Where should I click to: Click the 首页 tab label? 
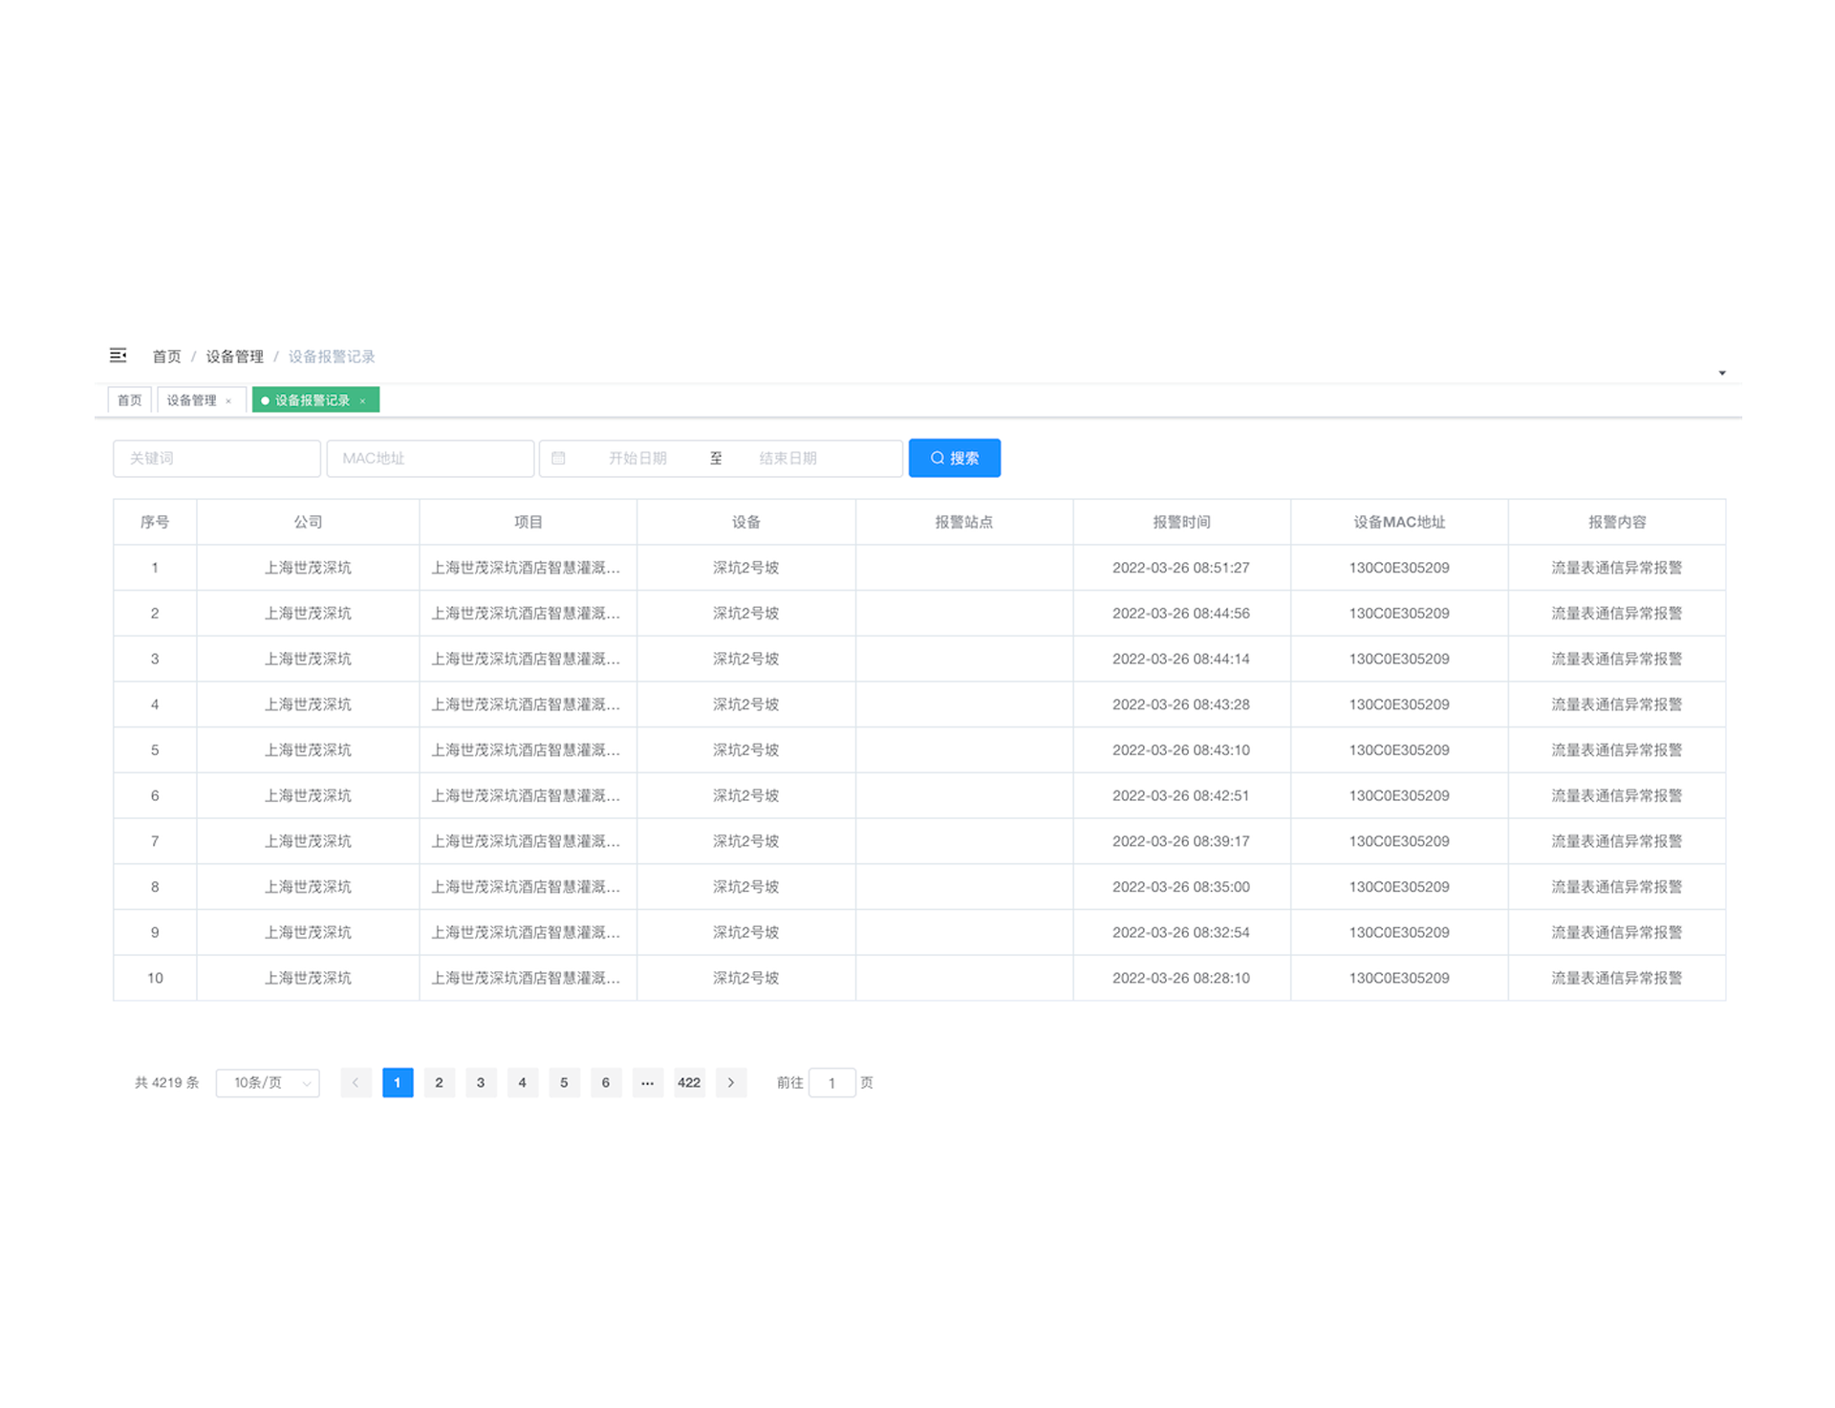[132, 400]
